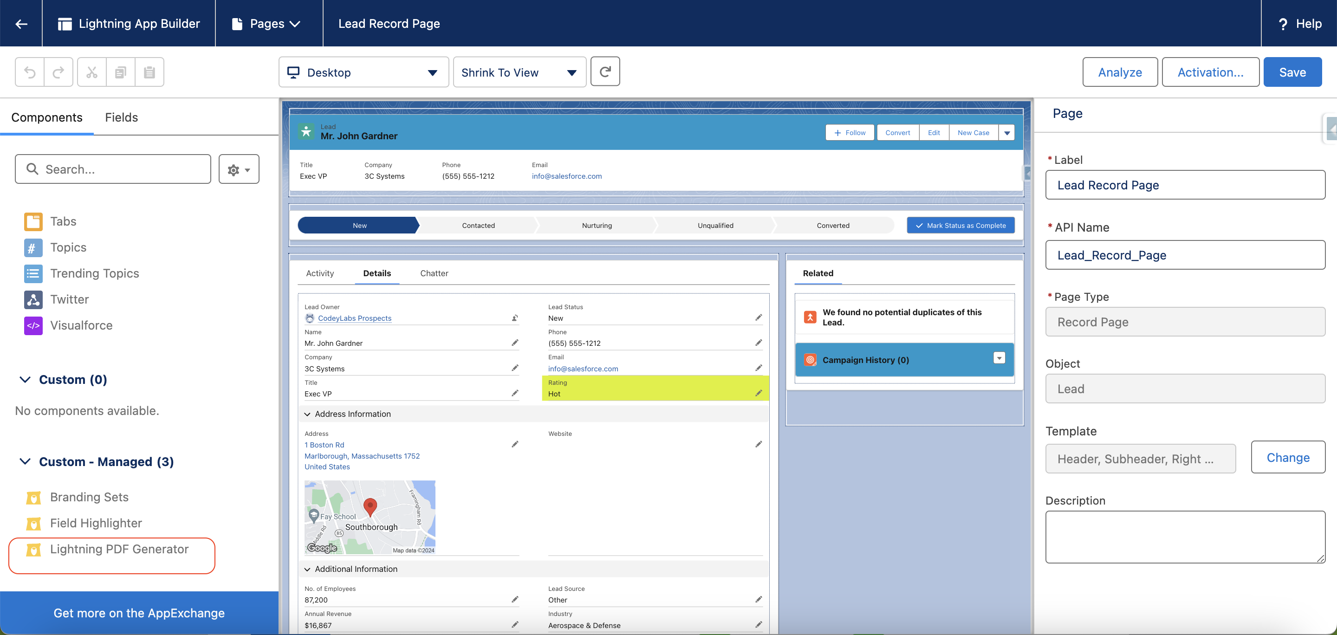The image size is (1337, 635).
Task: Select the Field Highlighter component
Action: coord(83,523)
